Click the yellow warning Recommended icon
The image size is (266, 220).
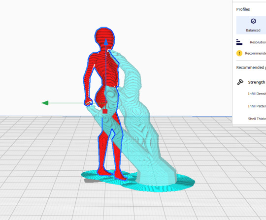pos(239,53)
